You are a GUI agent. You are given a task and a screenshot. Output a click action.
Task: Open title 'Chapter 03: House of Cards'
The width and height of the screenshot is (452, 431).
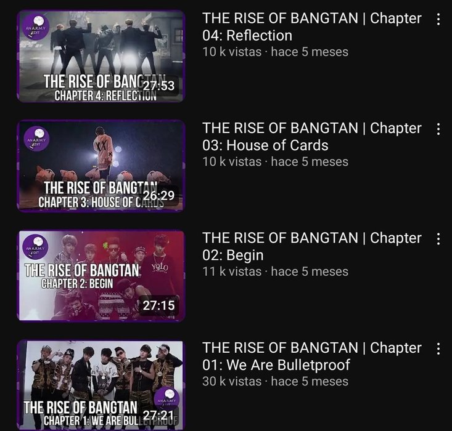tap(312, 137)
